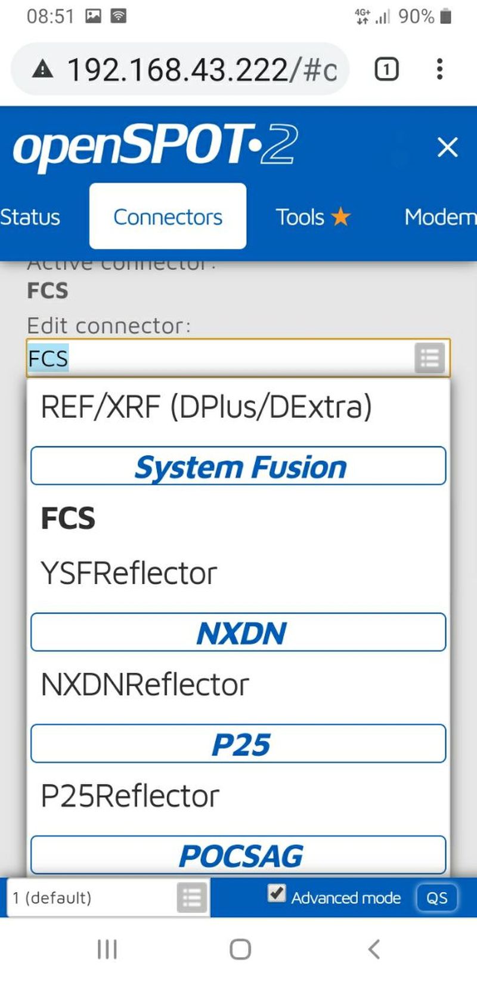The width and height of the screenshot is (477, 981).
Task: Open the browser tab switcher showing 1
Action: (386, 70)
